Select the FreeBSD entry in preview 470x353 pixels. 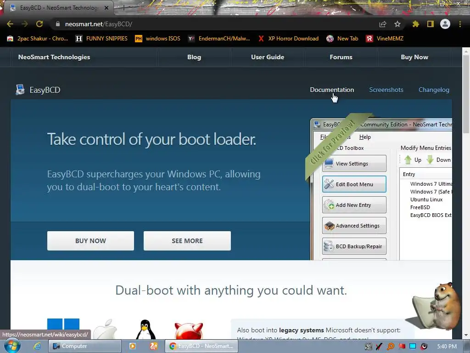(x=420, y=207)
